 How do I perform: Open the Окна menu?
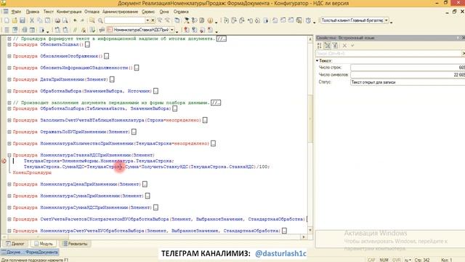click(x=164, y=12)
